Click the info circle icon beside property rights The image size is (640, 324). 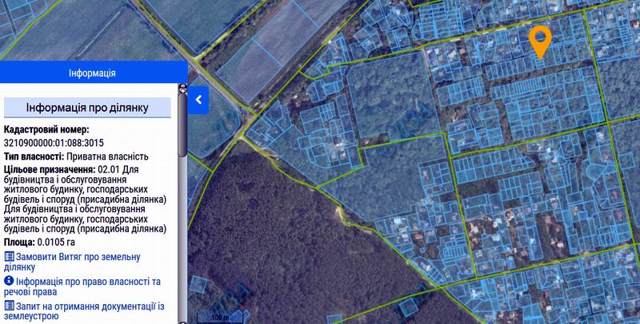coord(9,282)
